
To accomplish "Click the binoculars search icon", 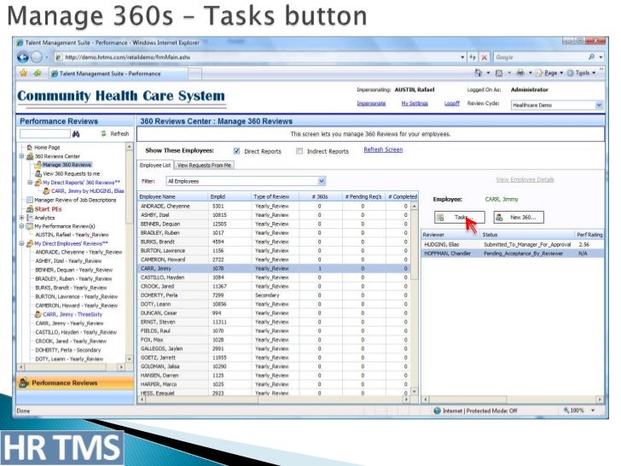I will pos(76,134).
